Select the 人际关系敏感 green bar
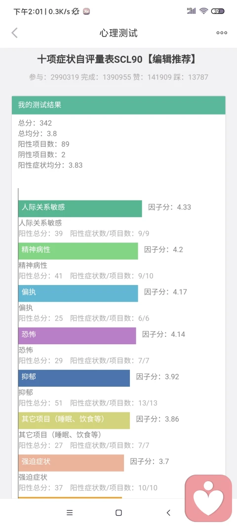This screenshot has height=527, width=237. click(x=80, y=209)
